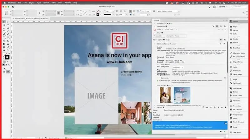Select the Free Transform tool

point(8,41)
